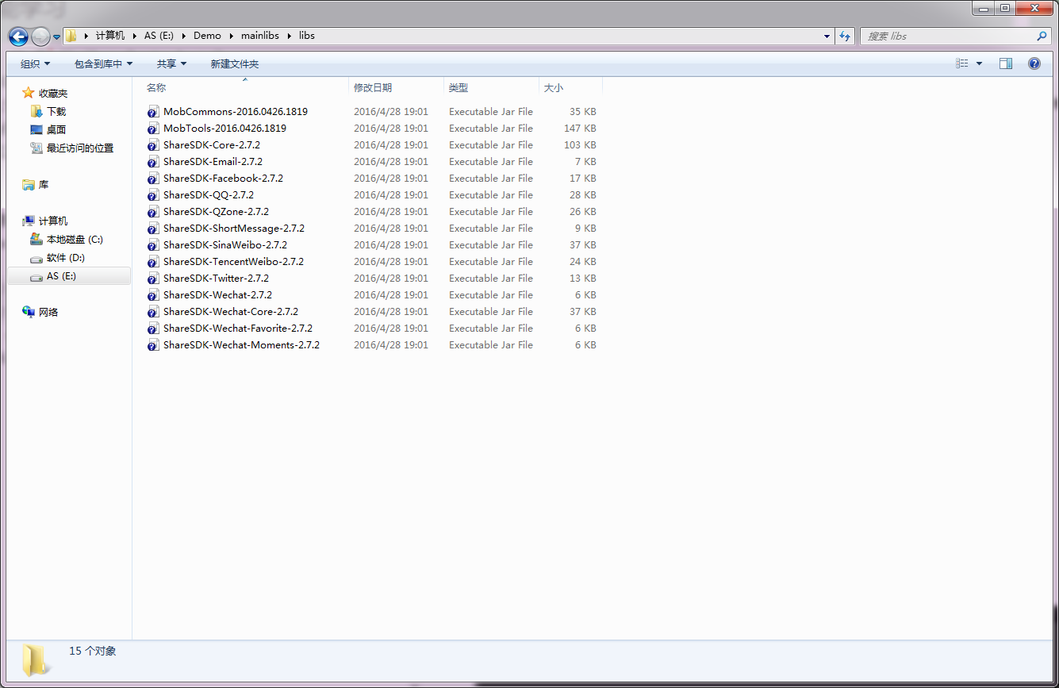Select the file name ShareSDK-Twitter-2.7.2
1059x688 pixels.
click(216, 279)
